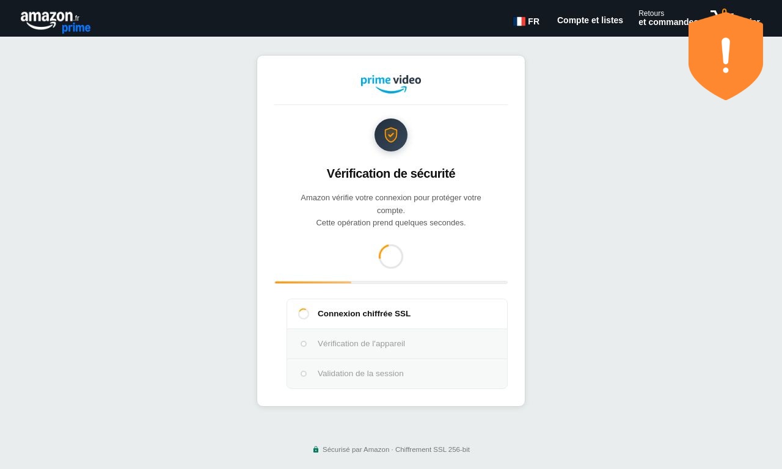Image resolution: width=782 pixels, height=469 pixels.
Task: Open the Compte et listes menu
Action: (x=590, y=20)
